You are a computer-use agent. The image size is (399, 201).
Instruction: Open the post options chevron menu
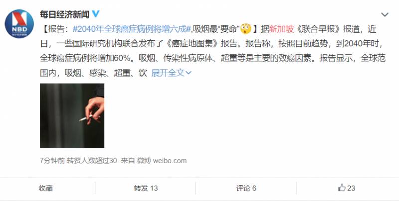pos(385,15)
